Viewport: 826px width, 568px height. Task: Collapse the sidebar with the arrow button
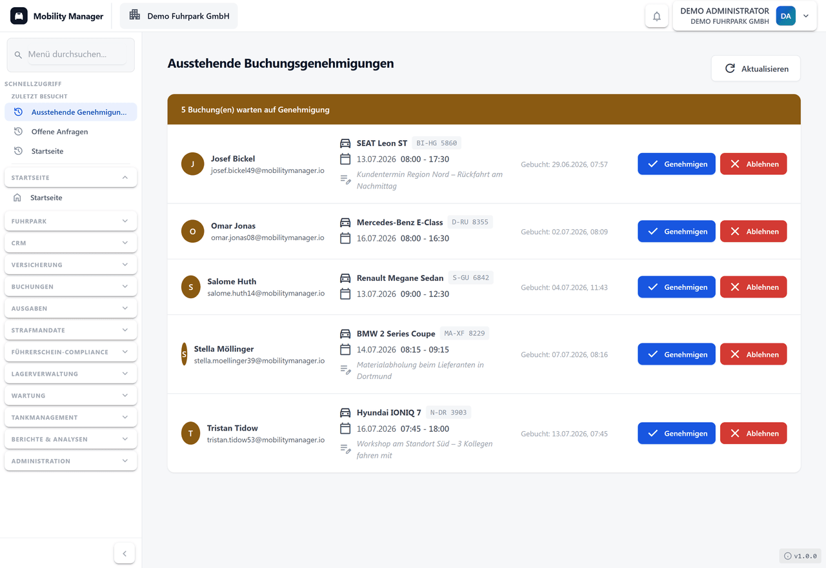(x=125, y=553)
